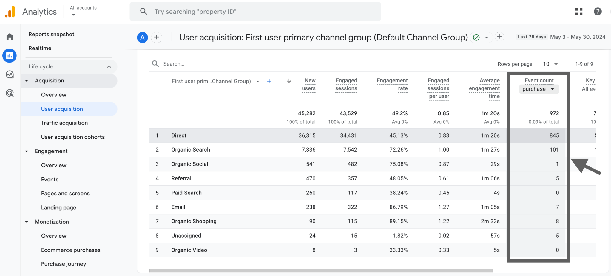The width and height of the screenshot is (611, 276).
Task: Select the Reports icon in left navigation
Action: (x=10, y=55)
